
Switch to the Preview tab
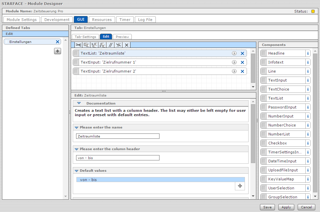click(122, 37)
